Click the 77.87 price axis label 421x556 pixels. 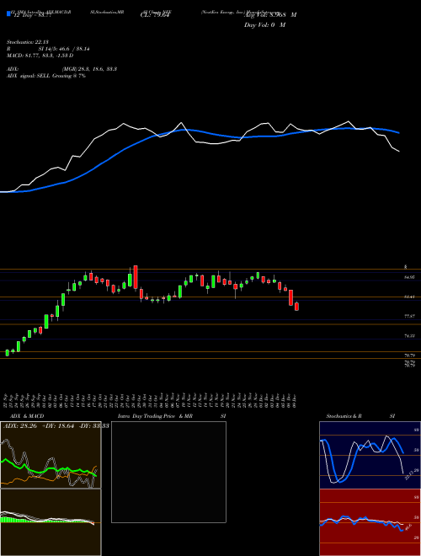[409, 316]
